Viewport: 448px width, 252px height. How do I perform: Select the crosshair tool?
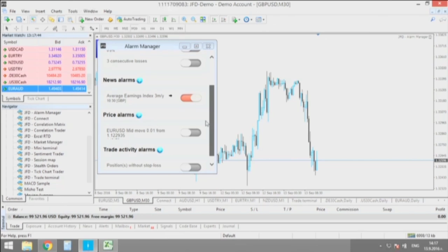pyautogui.click(x=16, y=28)
